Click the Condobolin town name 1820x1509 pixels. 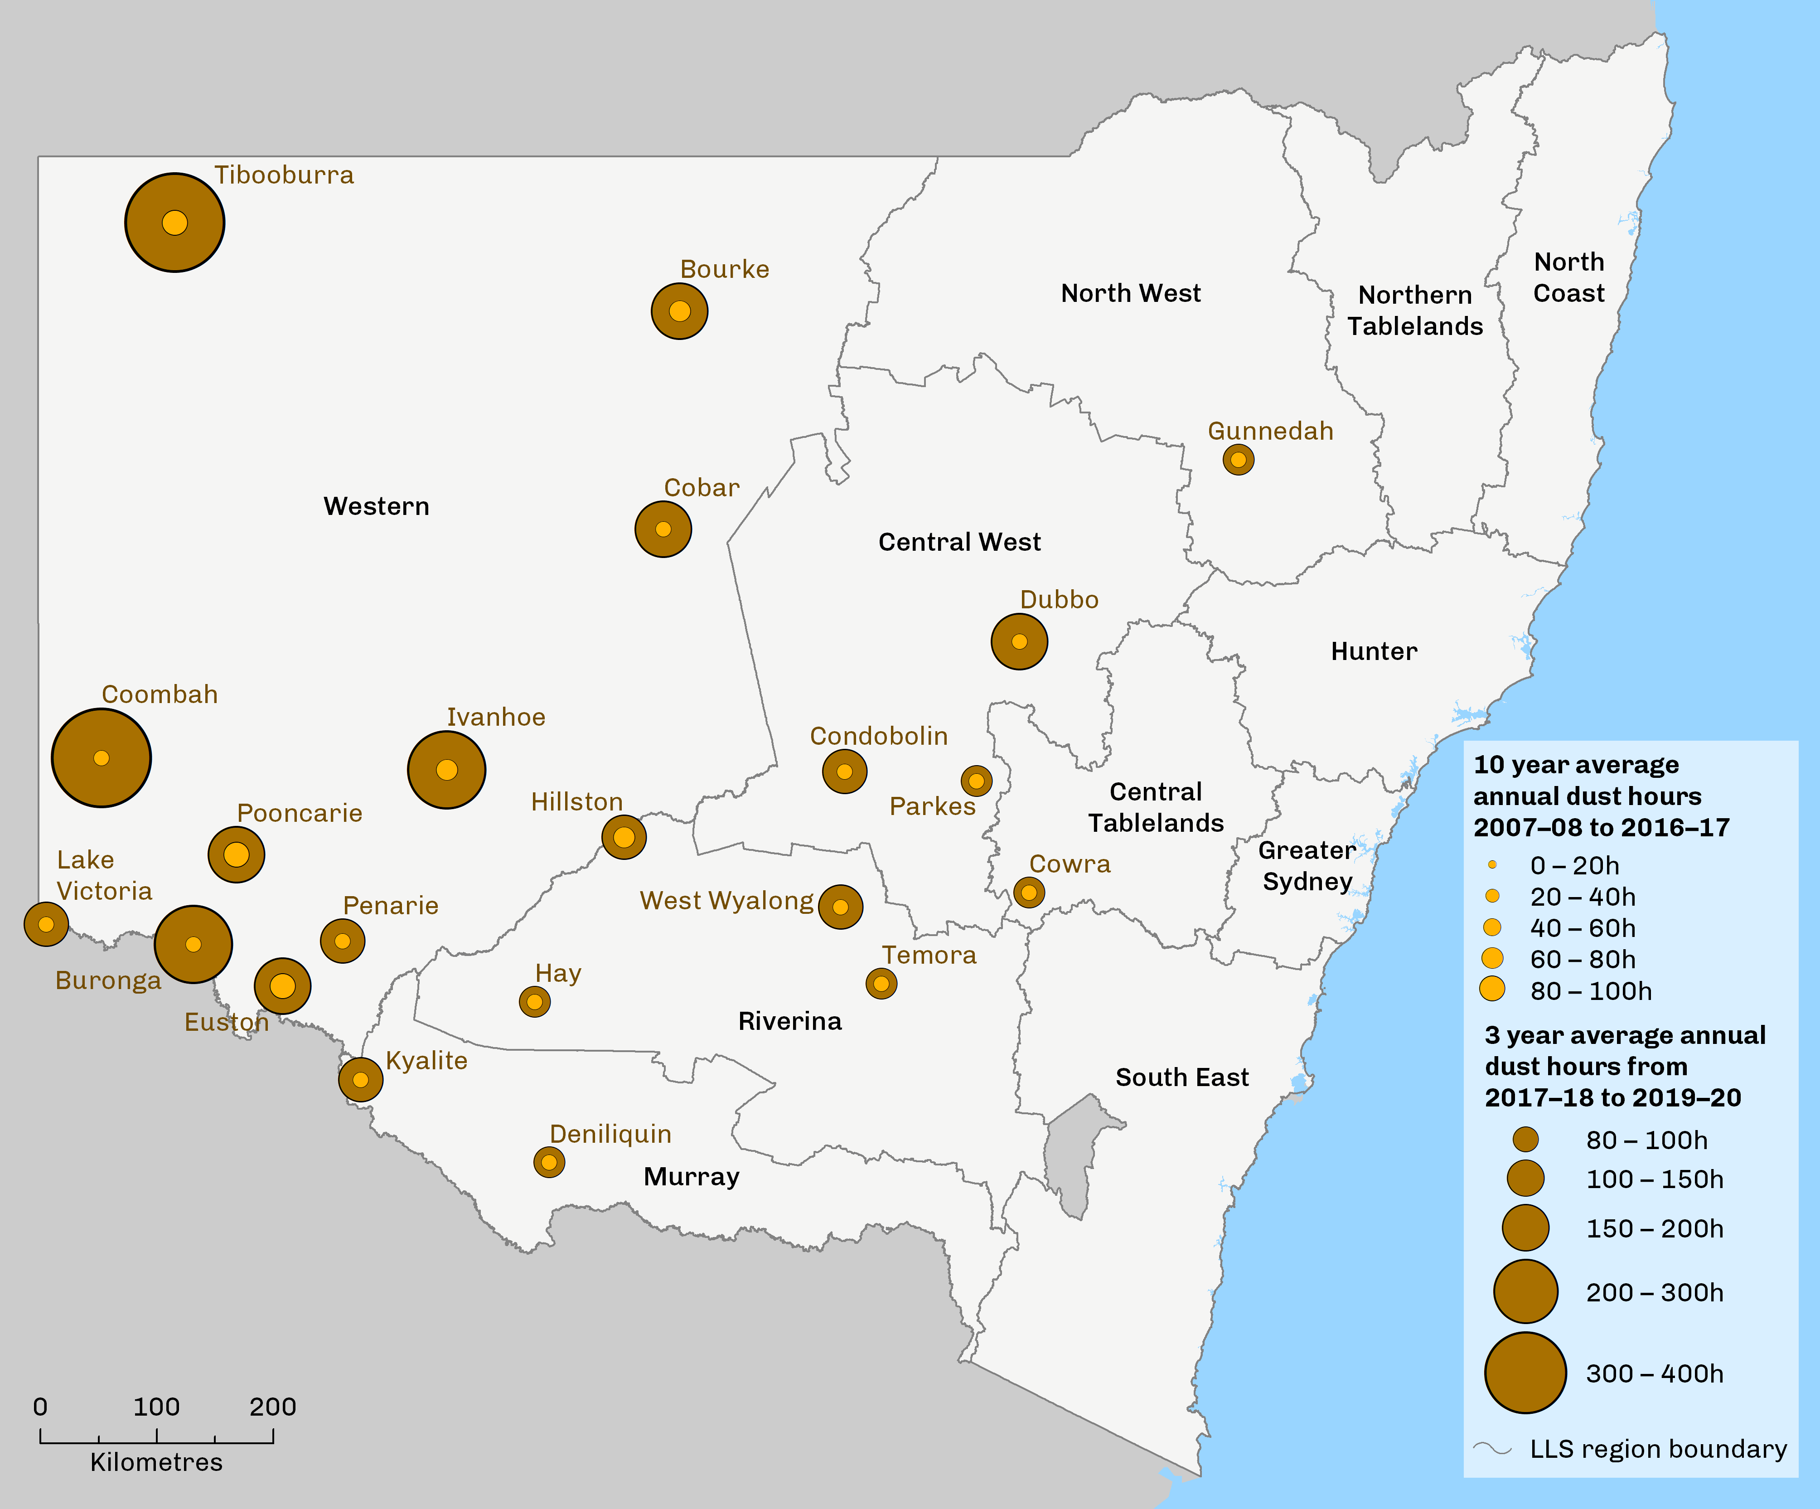(879, 736)
